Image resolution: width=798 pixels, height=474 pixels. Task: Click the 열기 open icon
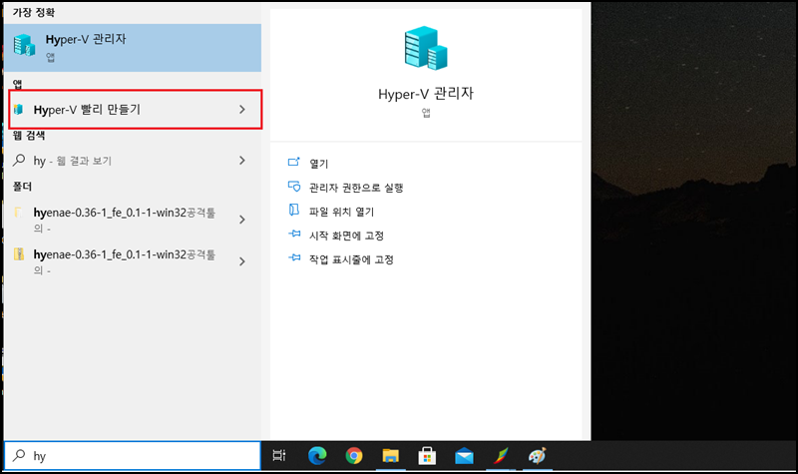(294, 162)
